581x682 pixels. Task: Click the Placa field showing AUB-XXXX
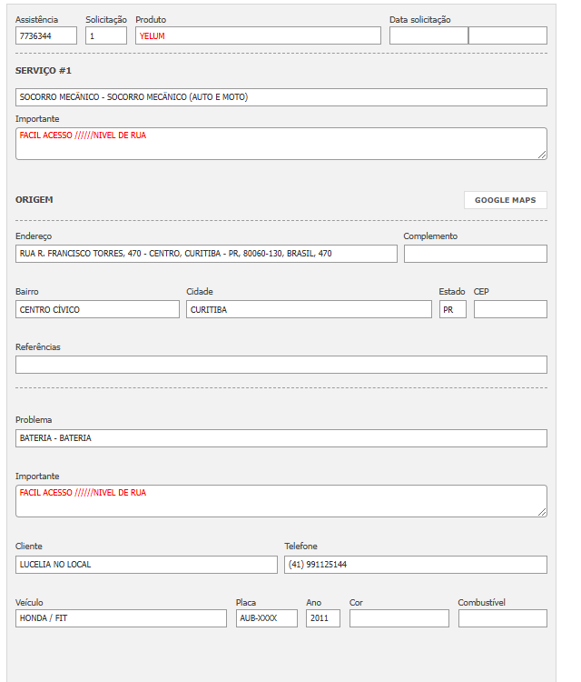pyautogui.click(x=267, y=618)
